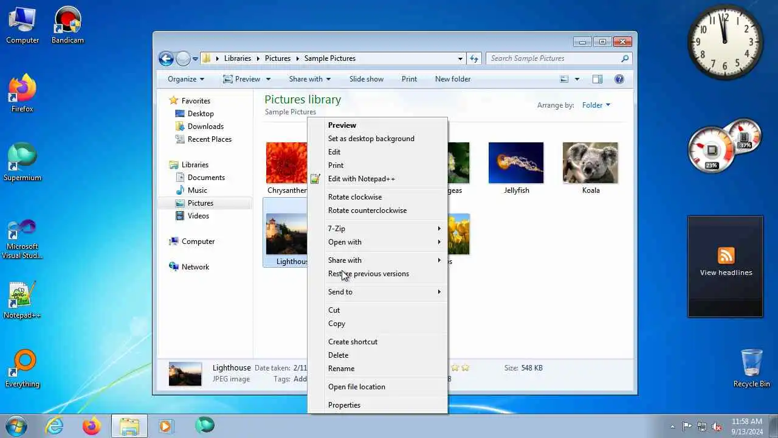Click the Search Sample Pictures field
Viewport: 778px width, 438px height.
(x=553, y=58)
